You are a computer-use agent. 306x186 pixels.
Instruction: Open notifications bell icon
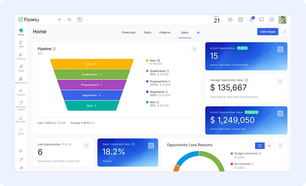point(251,19)
